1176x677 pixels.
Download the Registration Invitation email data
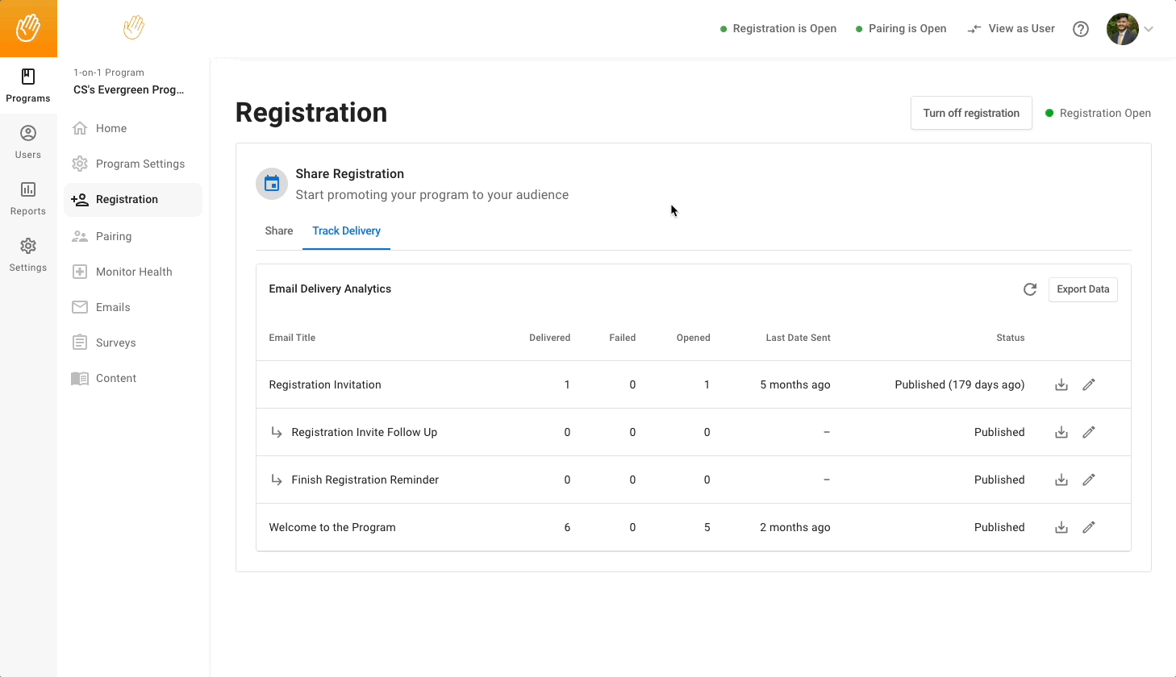[x=1061, y=385]
